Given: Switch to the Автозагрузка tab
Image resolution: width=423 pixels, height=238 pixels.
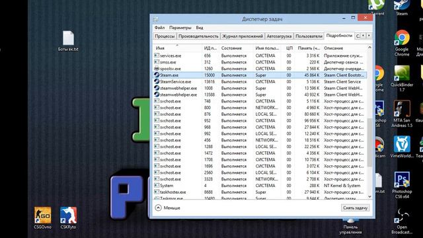Looking at the screenshot, I should pos(279,36).
